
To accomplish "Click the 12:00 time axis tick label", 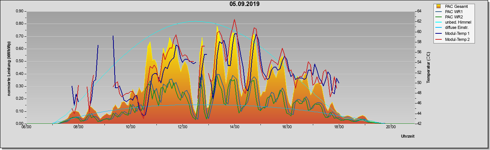I will (182, 127).
